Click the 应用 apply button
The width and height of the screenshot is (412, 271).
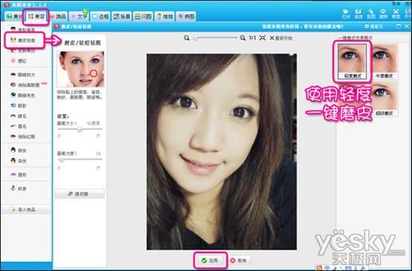[x=210, y=261]
